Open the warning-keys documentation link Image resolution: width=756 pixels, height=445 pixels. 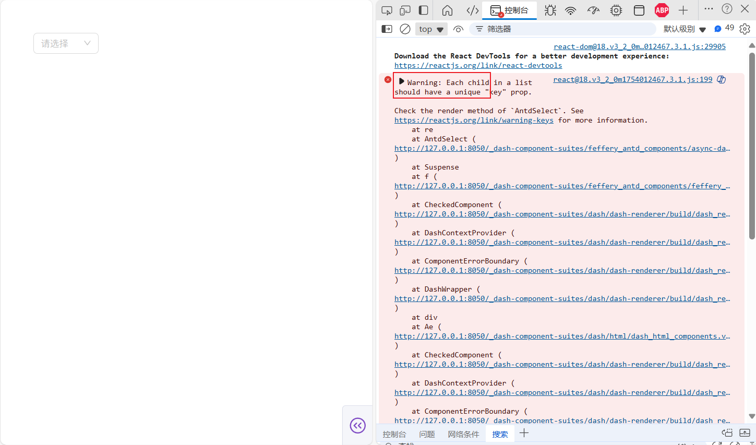coord(473,120)
